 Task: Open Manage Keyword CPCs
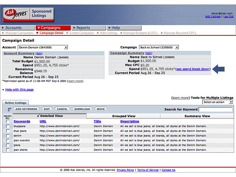178,33
